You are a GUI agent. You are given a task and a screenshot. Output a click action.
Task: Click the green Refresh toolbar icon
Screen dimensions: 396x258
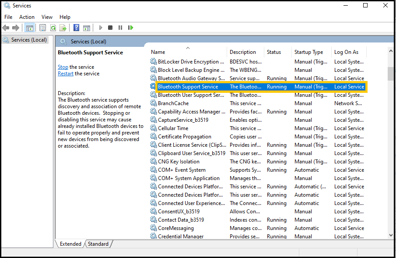click(x=53, y=28)
